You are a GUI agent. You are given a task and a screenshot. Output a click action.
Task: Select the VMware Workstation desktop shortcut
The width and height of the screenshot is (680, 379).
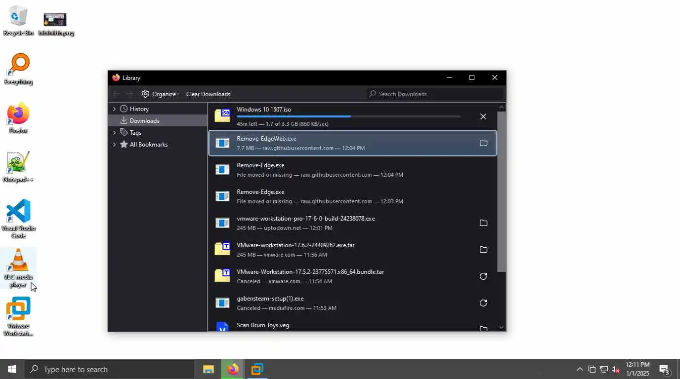(18, 316)
